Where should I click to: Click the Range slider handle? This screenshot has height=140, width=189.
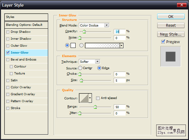point(95,107)
